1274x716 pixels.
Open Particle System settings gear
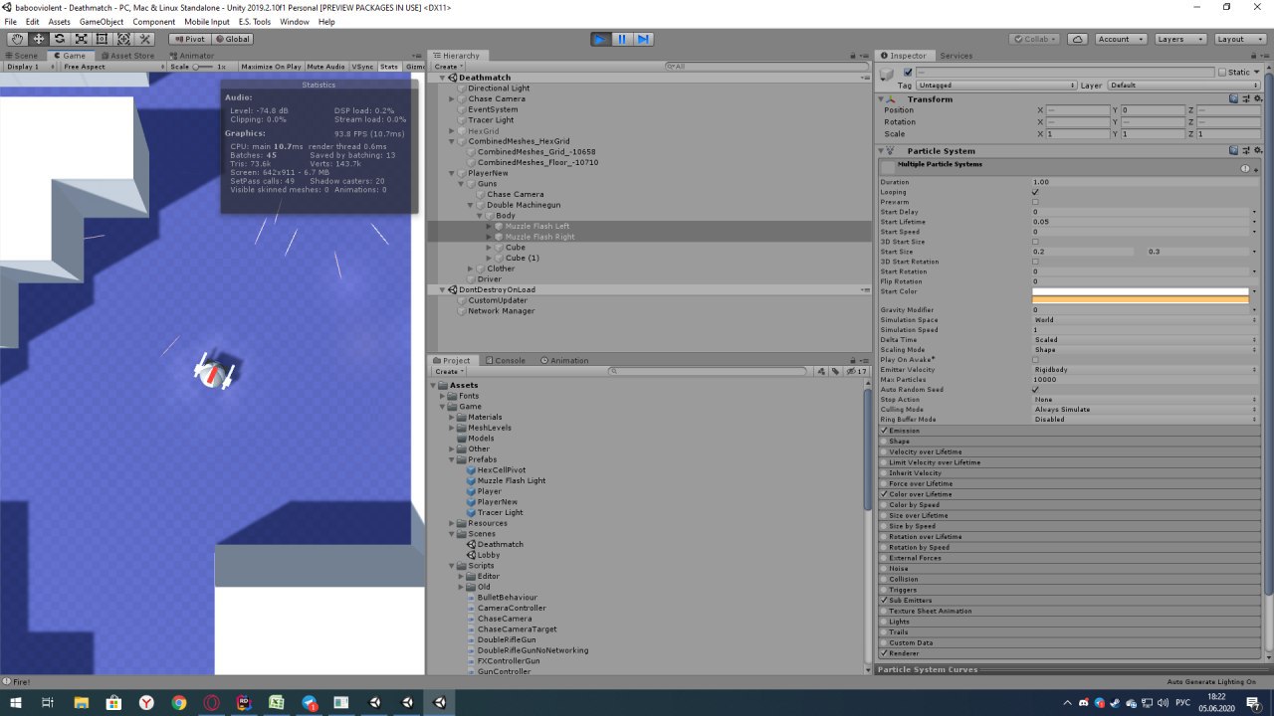(1259, 150)
